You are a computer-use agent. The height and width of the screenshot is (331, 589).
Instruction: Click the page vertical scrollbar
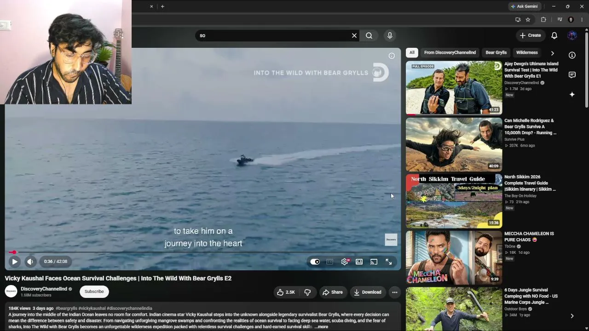point(586,69)
